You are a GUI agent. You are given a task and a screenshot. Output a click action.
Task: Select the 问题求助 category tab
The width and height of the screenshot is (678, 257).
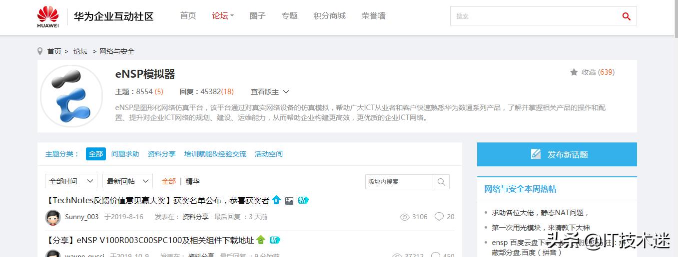click(x=125, y=154)
